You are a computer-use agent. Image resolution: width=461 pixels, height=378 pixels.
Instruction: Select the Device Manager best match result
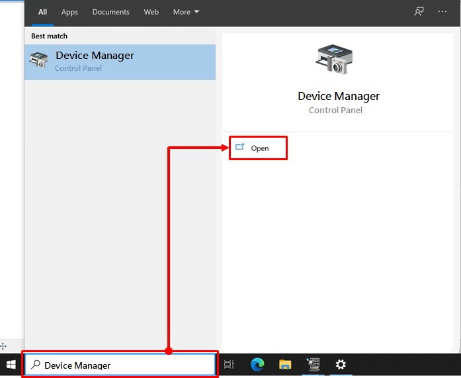pyautogui.click(x=120, y=62)
